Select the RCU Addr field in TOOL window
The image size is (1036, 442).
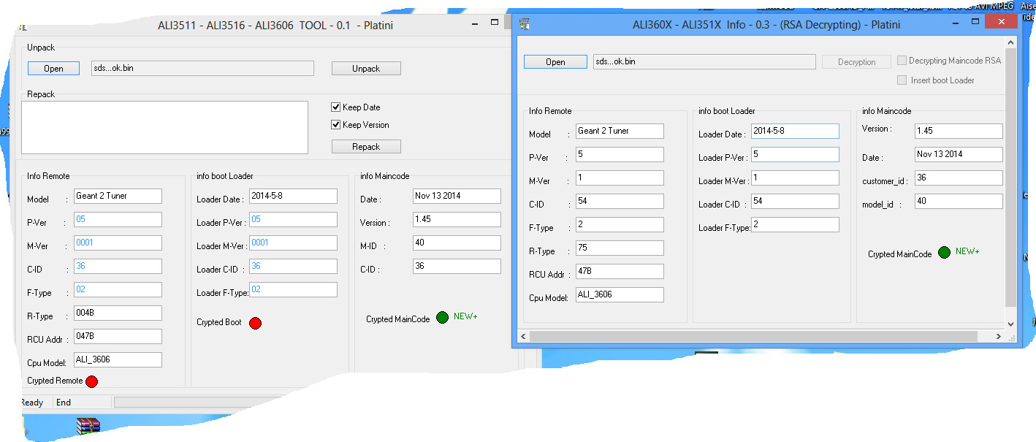coord(117,337)
